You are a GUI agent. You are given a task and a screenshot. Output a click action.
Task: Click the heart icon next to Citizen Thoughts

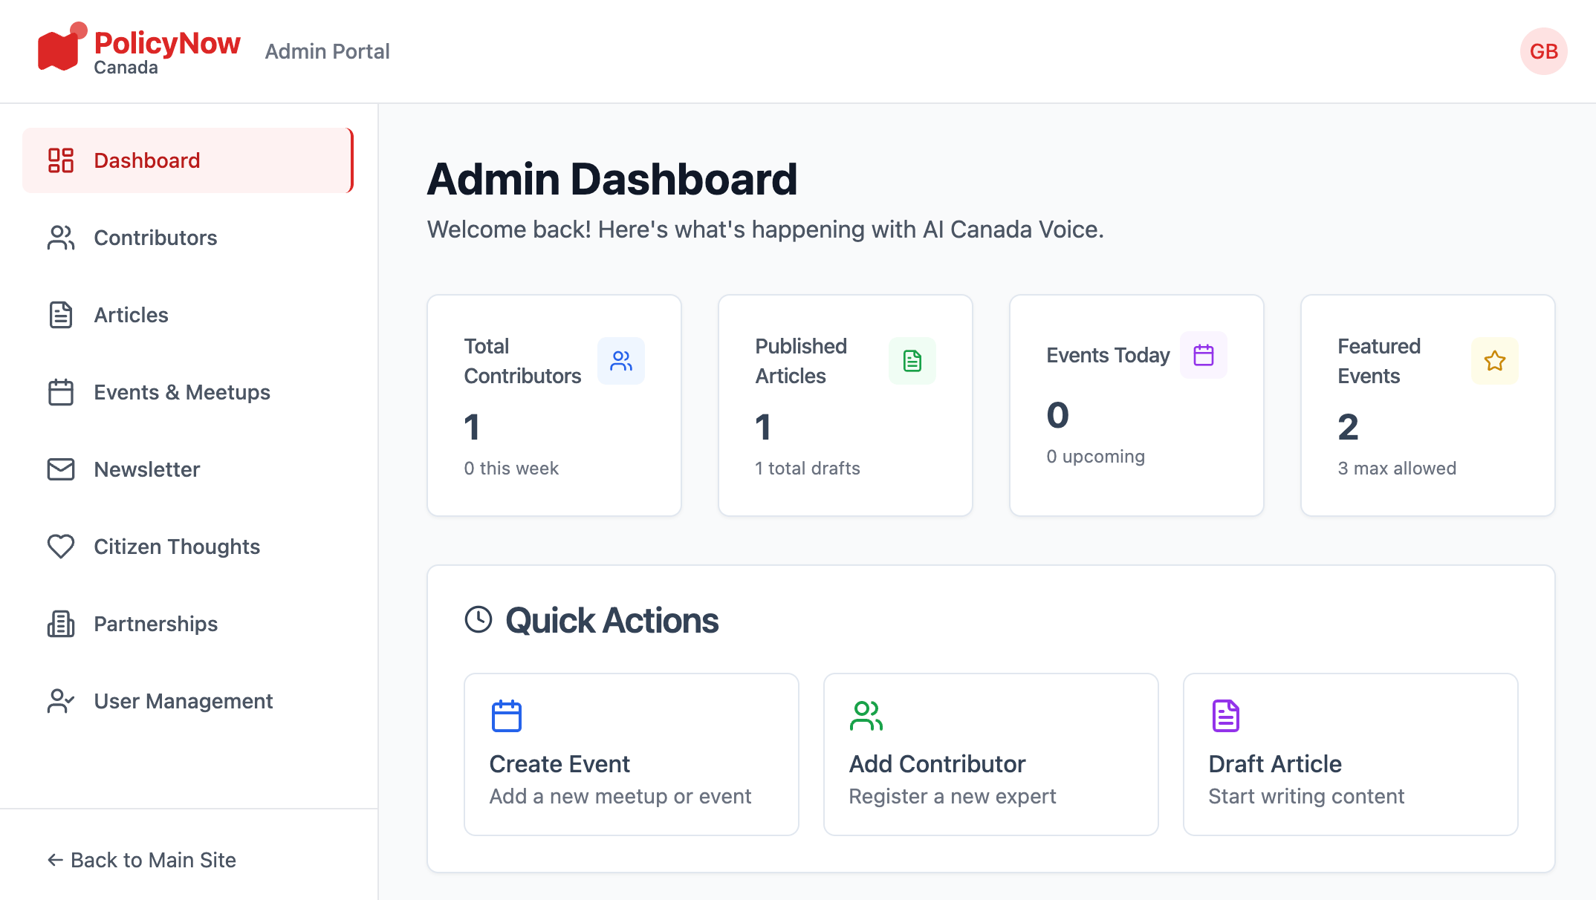coord(61,547)
